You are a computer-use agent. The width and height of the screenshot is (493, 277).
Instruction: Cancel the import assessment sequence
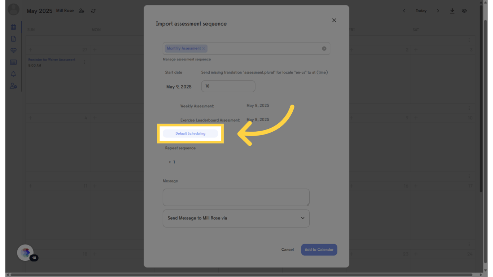coord(287,249)
